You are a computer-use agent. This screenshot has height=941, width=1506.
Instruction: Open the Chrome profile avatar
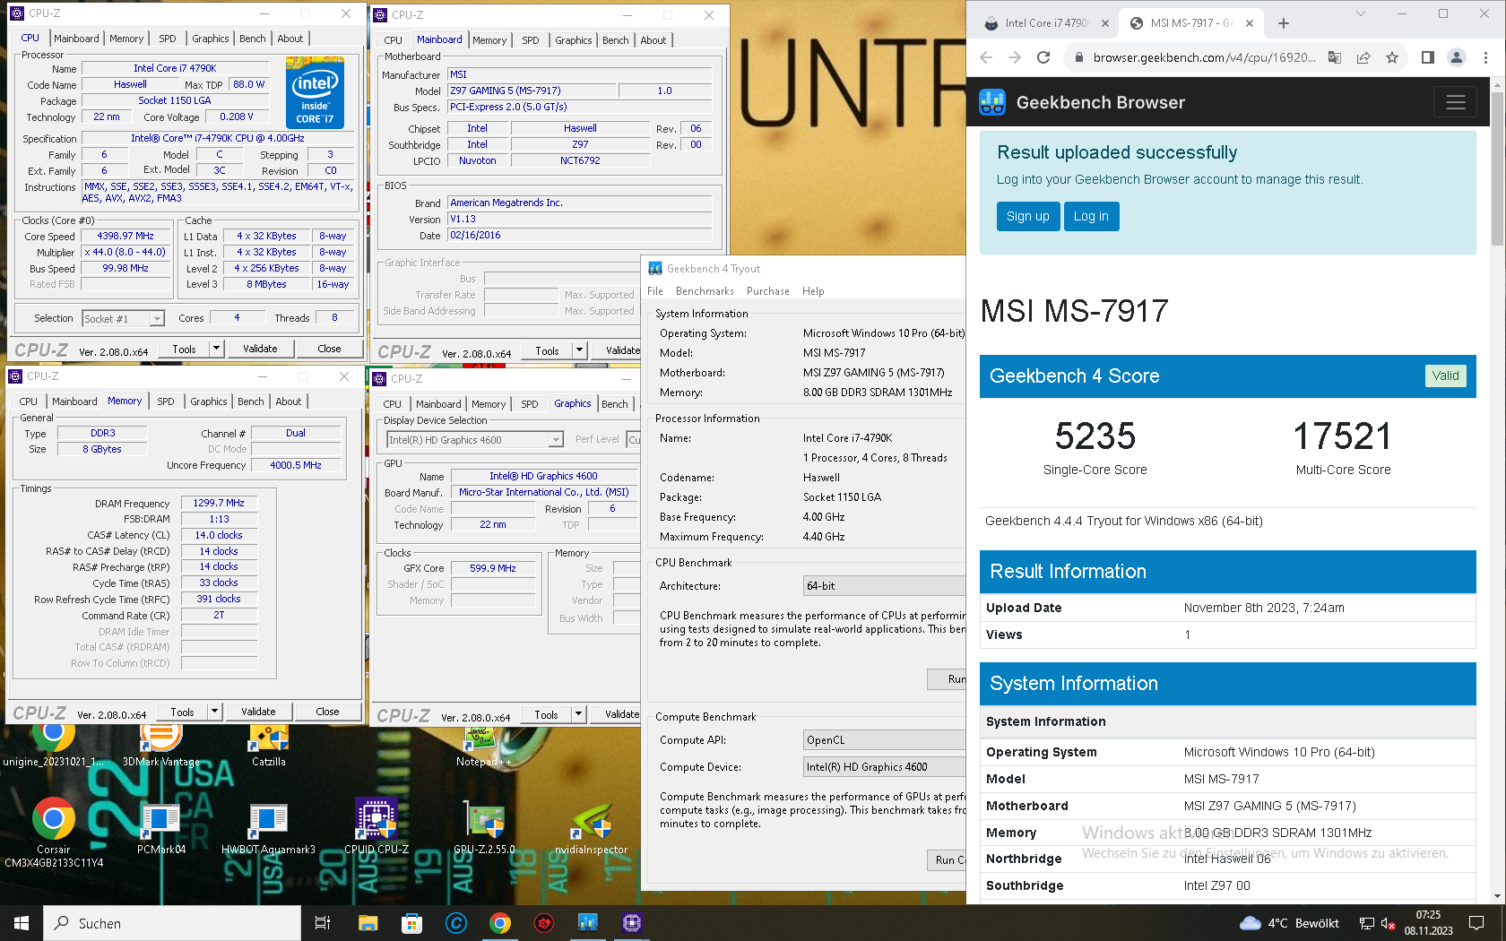pyautogui.click(x=1457, y=57)
